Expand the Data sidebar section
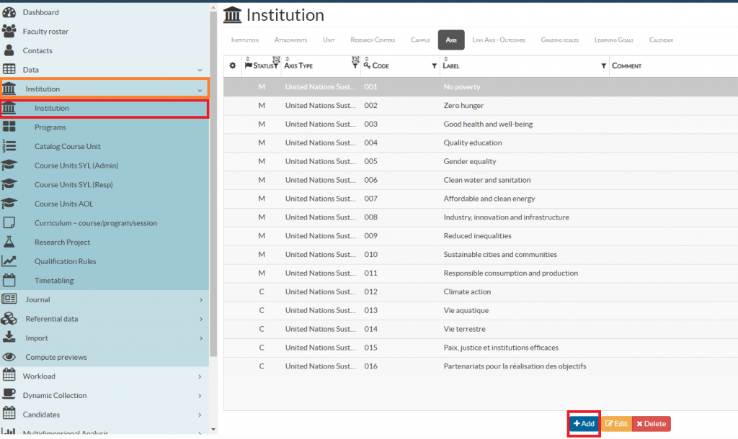The width and height of the screenshot is (738, 439). pyautogui.click(x=200, y=70)
